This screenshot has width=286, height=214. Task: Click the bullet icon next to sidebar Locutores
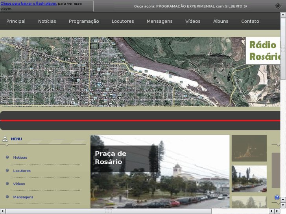click(x=7, y=170)
